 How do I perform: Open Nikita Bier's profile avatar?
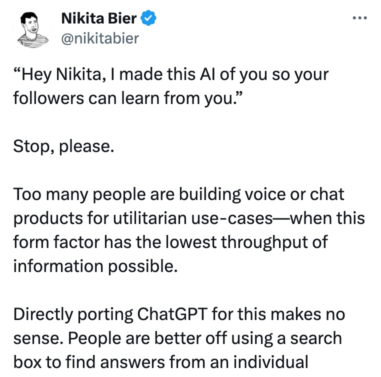click(33, 29)
